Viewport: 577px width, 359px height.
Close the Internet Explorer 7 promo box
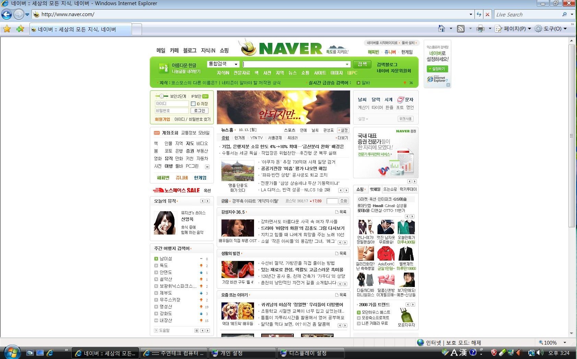448,85
